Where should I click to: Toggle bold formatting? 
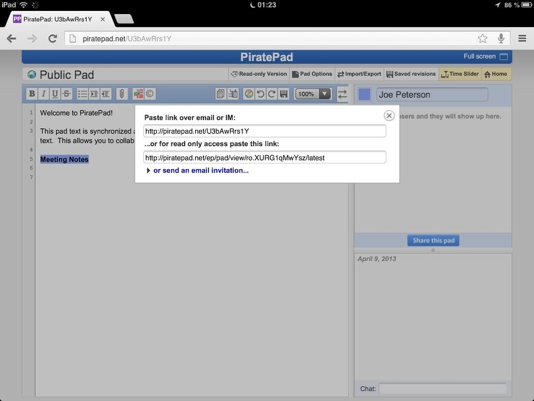click(32, 94)
